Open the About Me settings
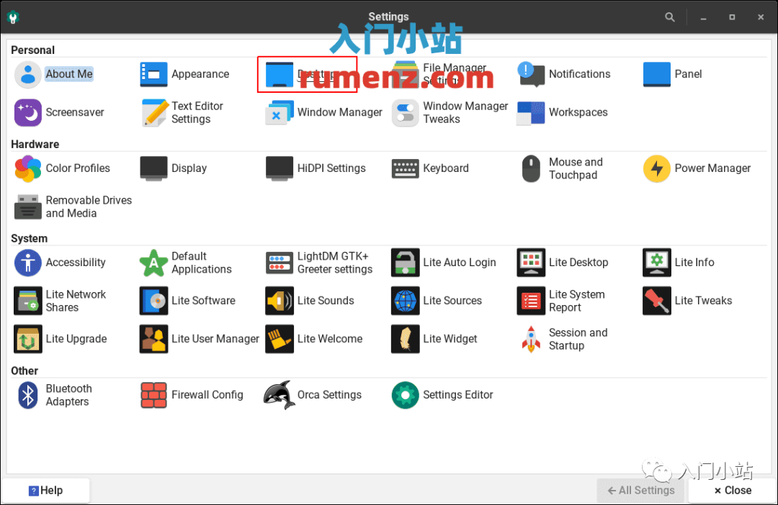The width and height of the screenshot is (778, 505). pos(54,74)
